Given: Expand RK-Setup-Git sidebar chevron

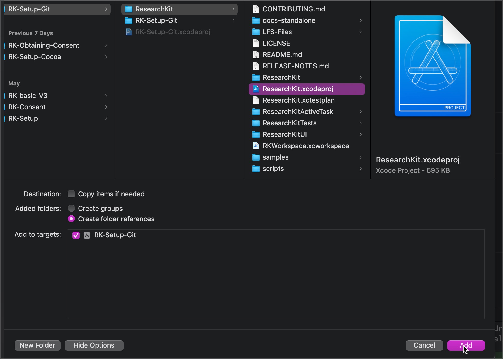Looking at the screenshot, I should click(106, 9).
